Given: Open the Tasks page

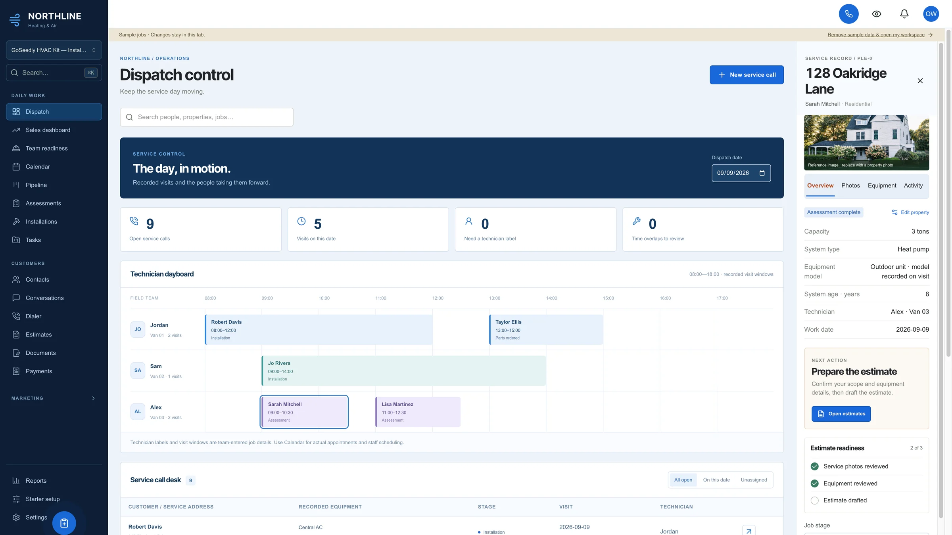Looking at the screenshot, I should click(54, 240).
